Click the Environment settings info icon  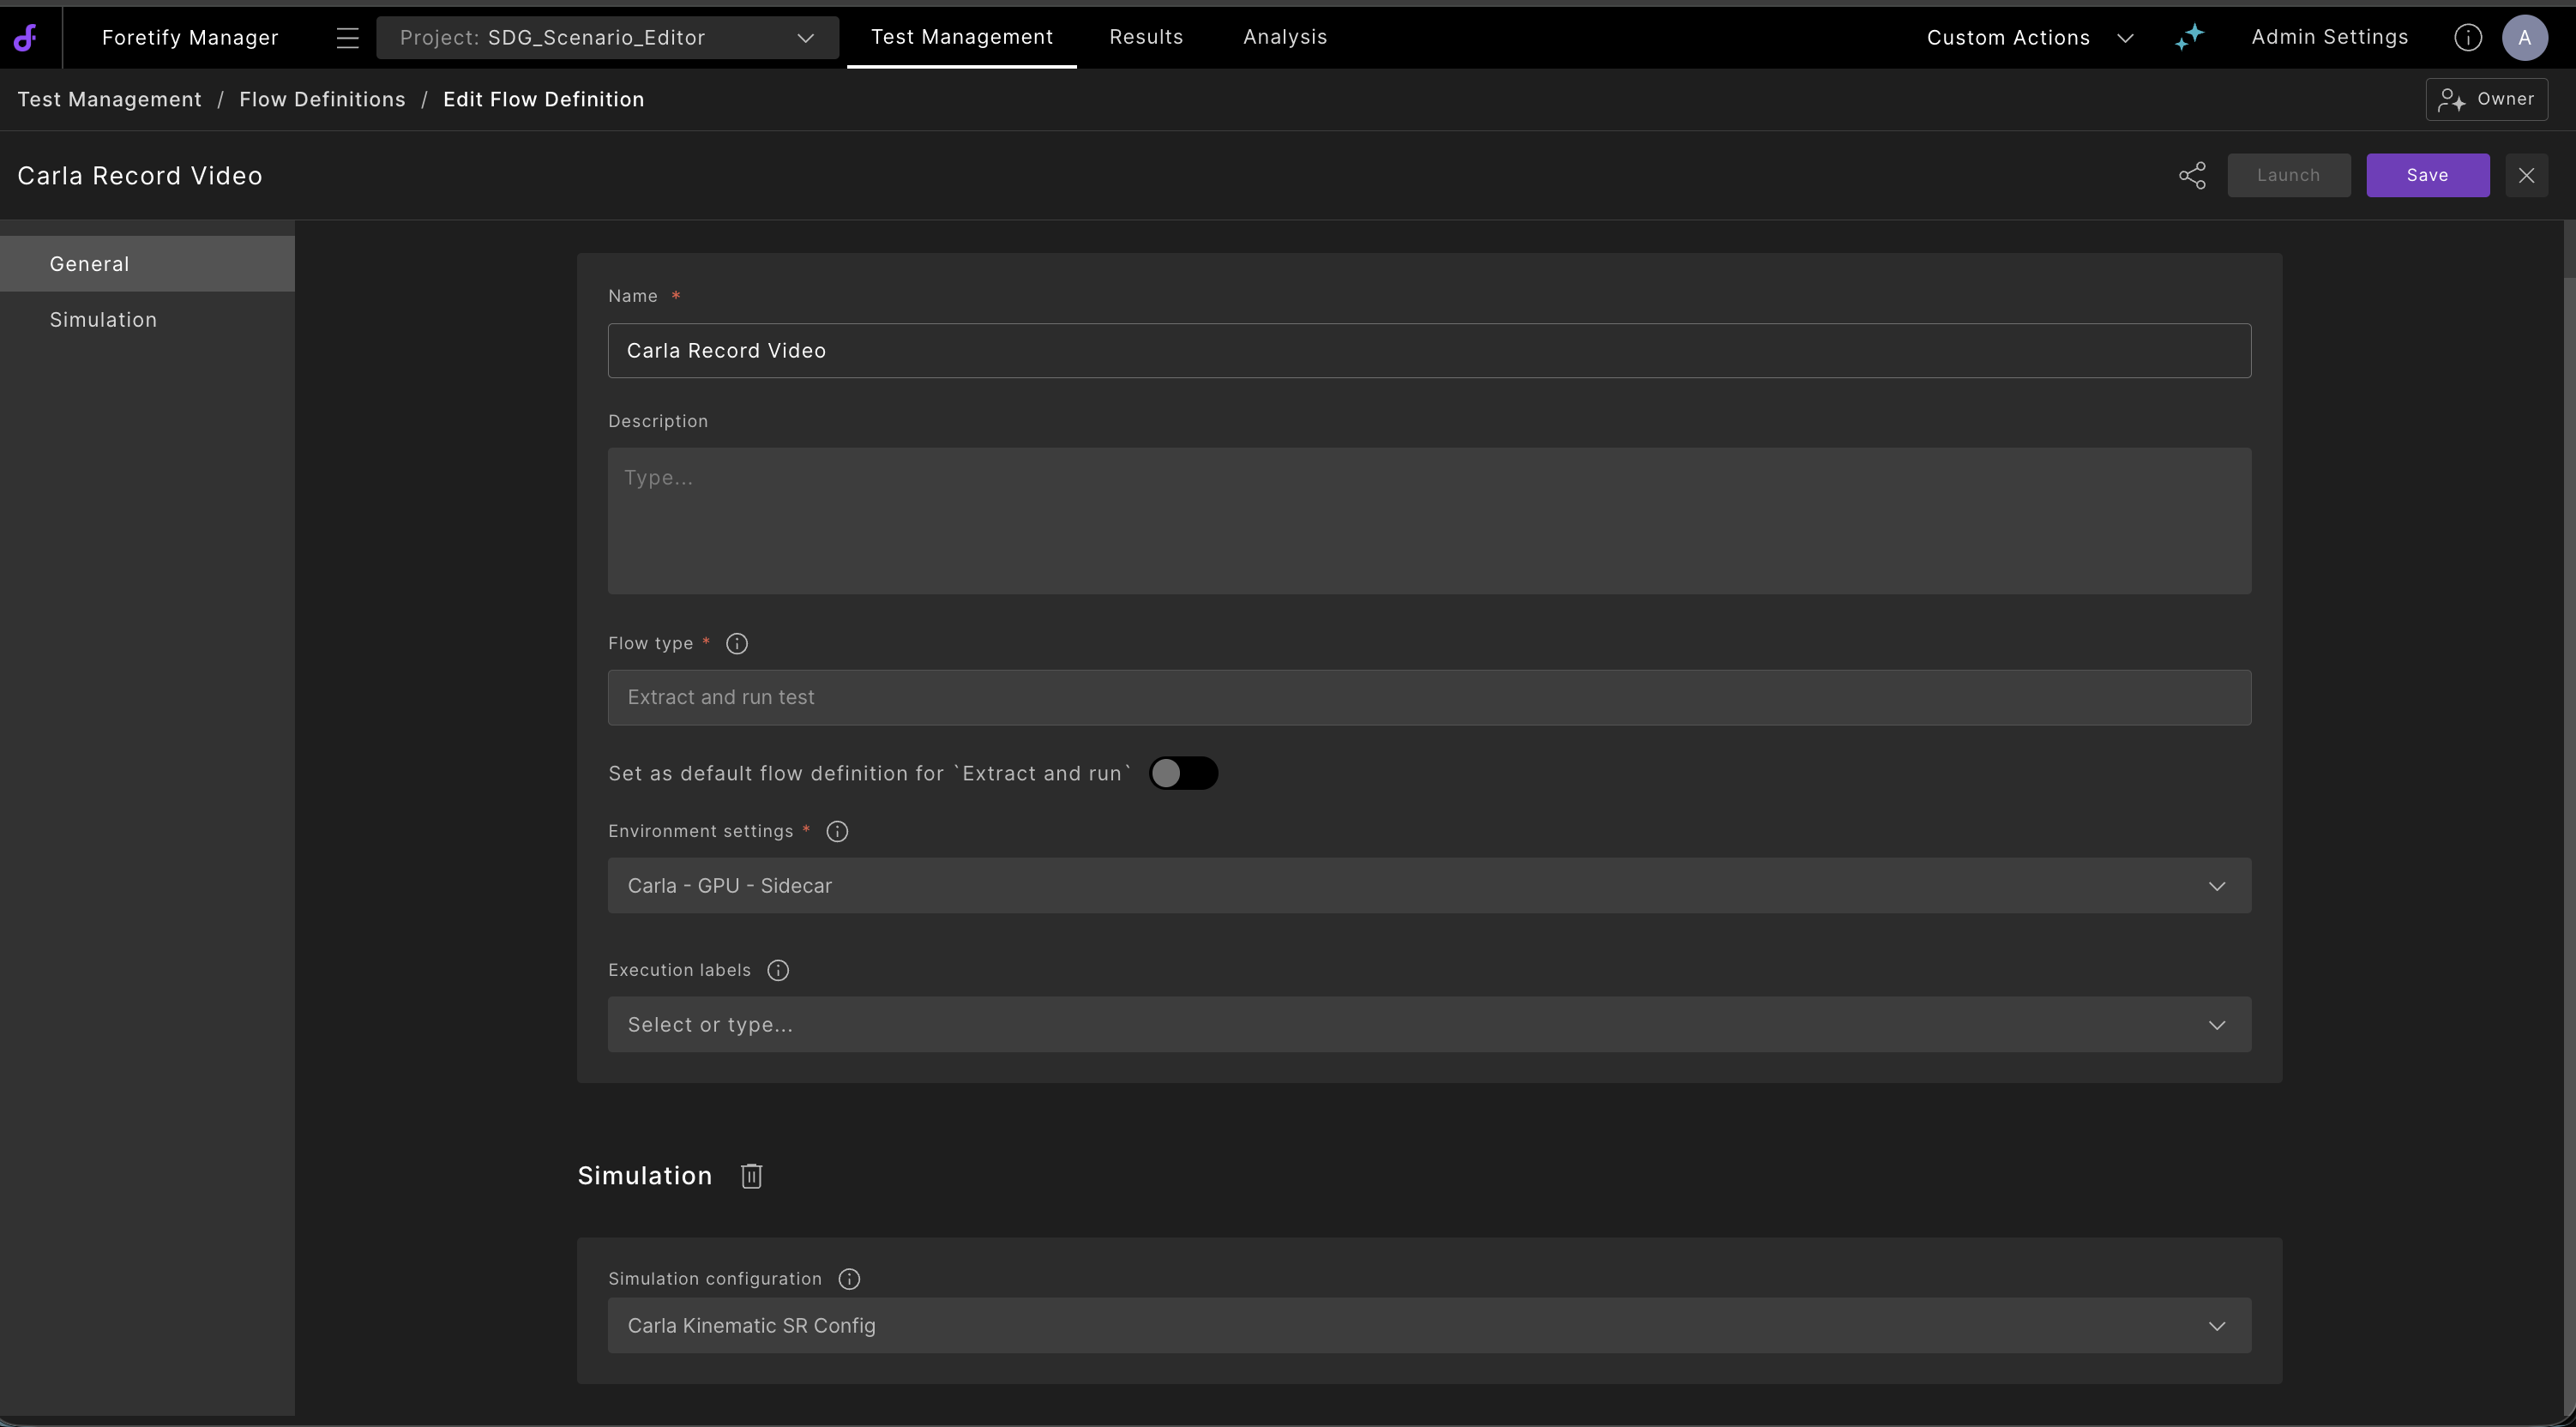(x=838, y=832)
